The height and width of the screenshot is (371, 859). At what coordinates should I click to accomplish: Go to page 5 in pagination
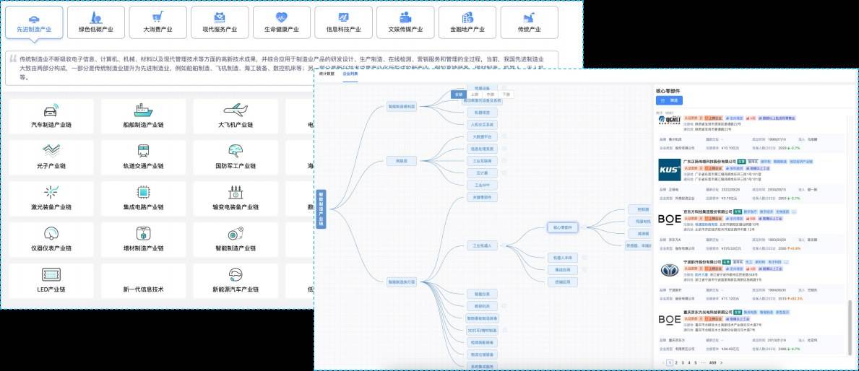click(x=696, y=362)
